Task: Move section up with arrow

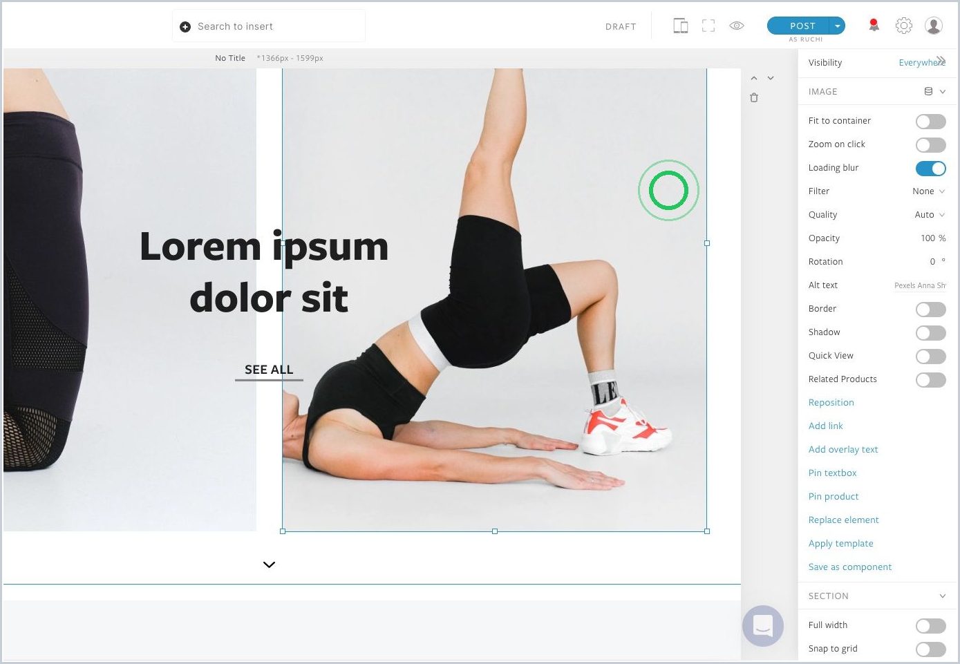Action: pyautogui.click(x=754, y=78)
